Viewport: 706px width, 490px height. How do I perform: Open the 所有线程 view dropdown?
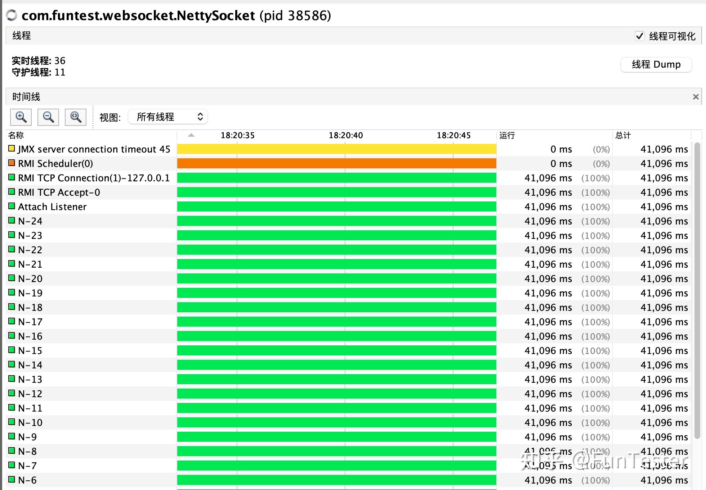point(167,117)
